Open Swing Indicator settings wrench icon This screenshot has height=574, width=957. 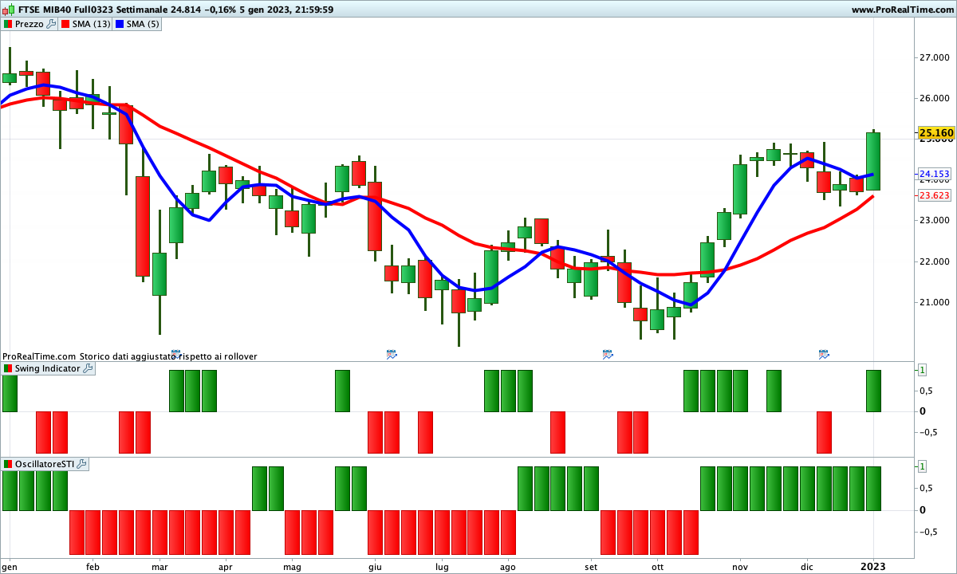click(x=88, y=368)
